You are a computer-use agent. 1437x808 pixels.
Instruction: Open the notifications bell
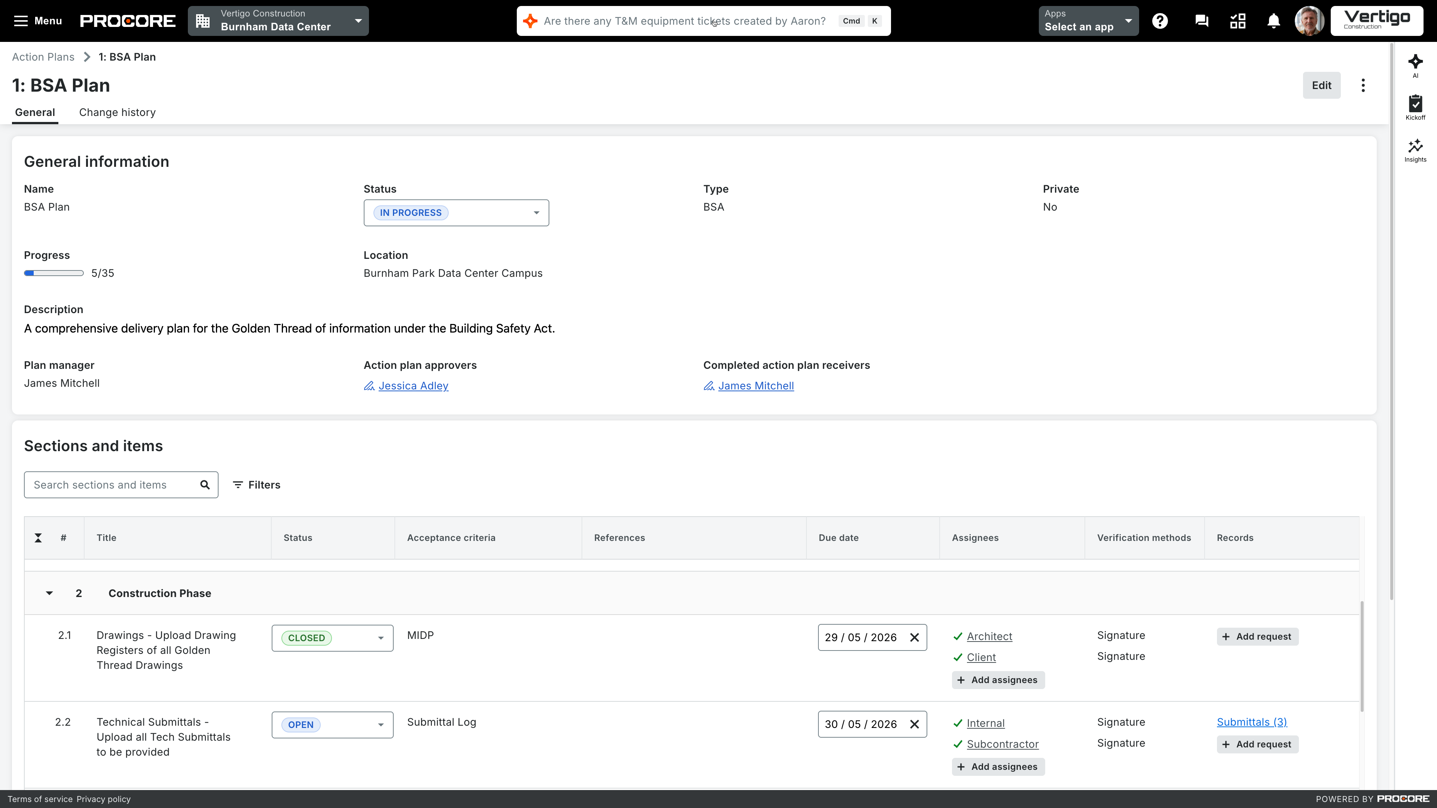(x=1273, y=21)
